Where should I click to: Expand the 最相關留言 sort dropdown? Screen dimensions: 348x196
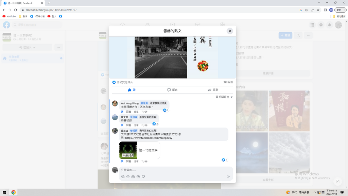coord(224,97)
